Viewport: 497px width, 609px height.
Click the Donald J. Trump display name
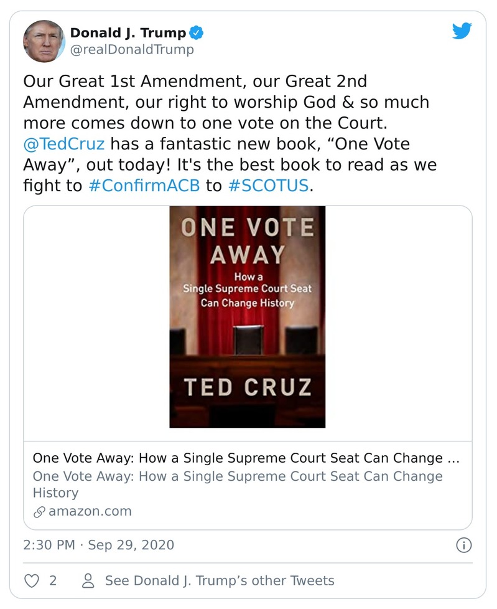pos(128,33)
